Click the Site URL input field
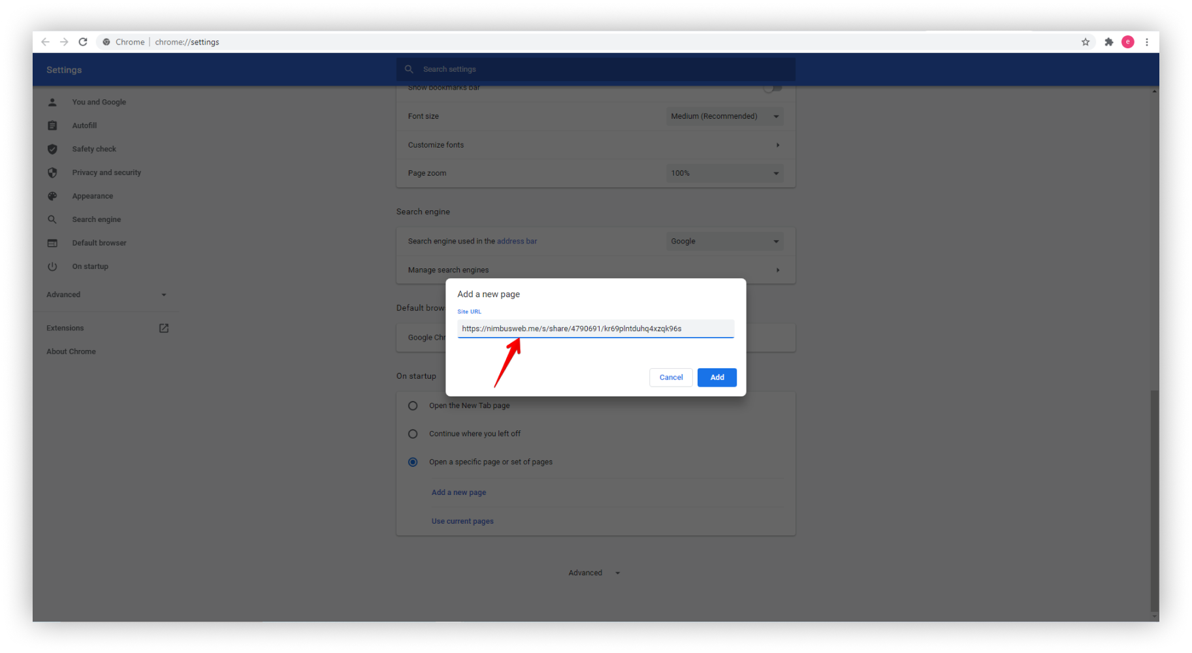1192x653 pixels. point(596,328)
